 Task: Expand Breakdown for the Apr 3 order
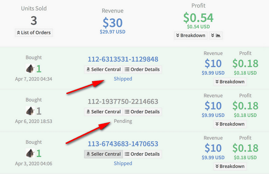coord(230,166)
